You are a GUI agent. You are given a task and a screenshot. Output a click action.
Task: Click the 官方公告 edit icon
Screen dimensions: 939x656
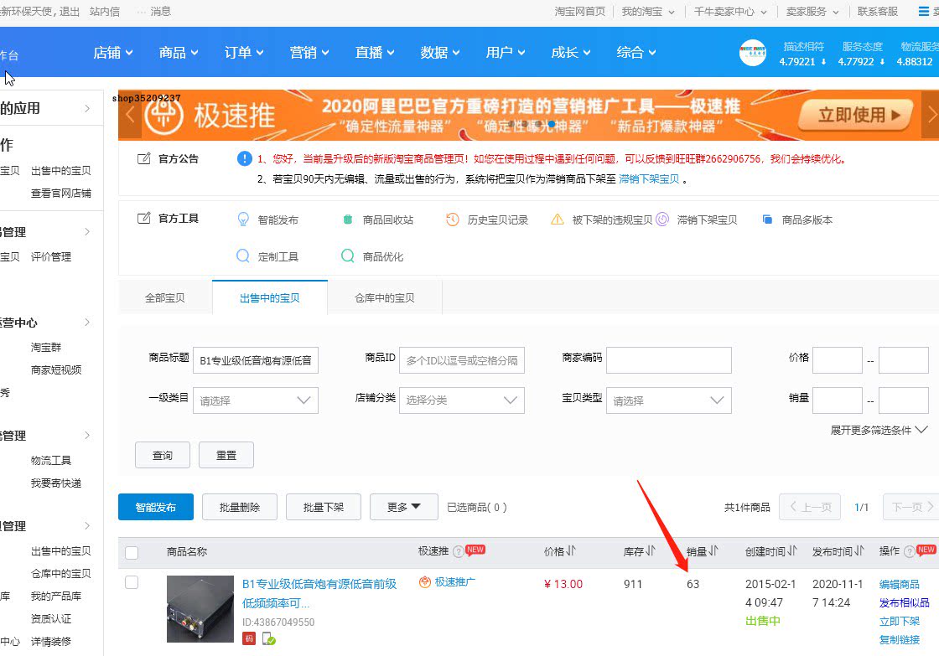(x=143, y=158)
